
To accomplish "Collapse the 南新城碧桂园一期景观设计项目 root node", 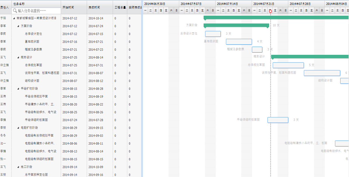I will (14, 18).
